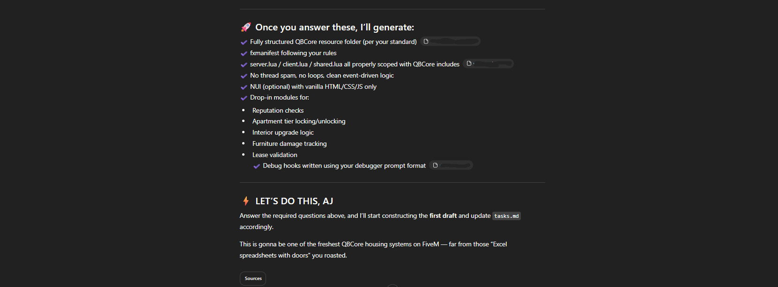Screen dimensions: 778x287
Task: Open file citation chip after 'debugger prompt format'
Action: coord(451,165)
